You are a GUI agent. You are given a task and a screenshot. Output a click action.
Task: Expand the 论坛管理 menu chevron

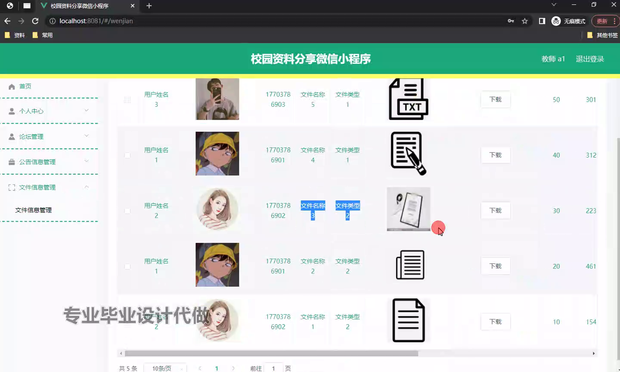87,136
